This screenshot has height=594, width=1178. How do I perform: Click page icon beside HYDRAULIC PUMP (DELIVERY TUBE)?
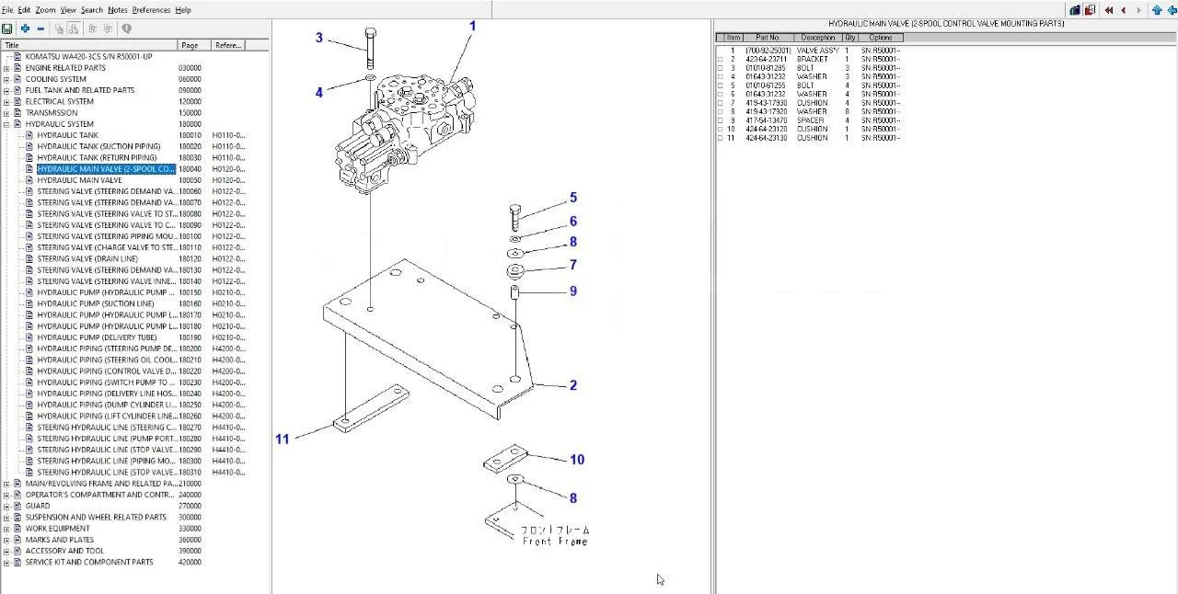pyautogui.click(x=29, y=337)
